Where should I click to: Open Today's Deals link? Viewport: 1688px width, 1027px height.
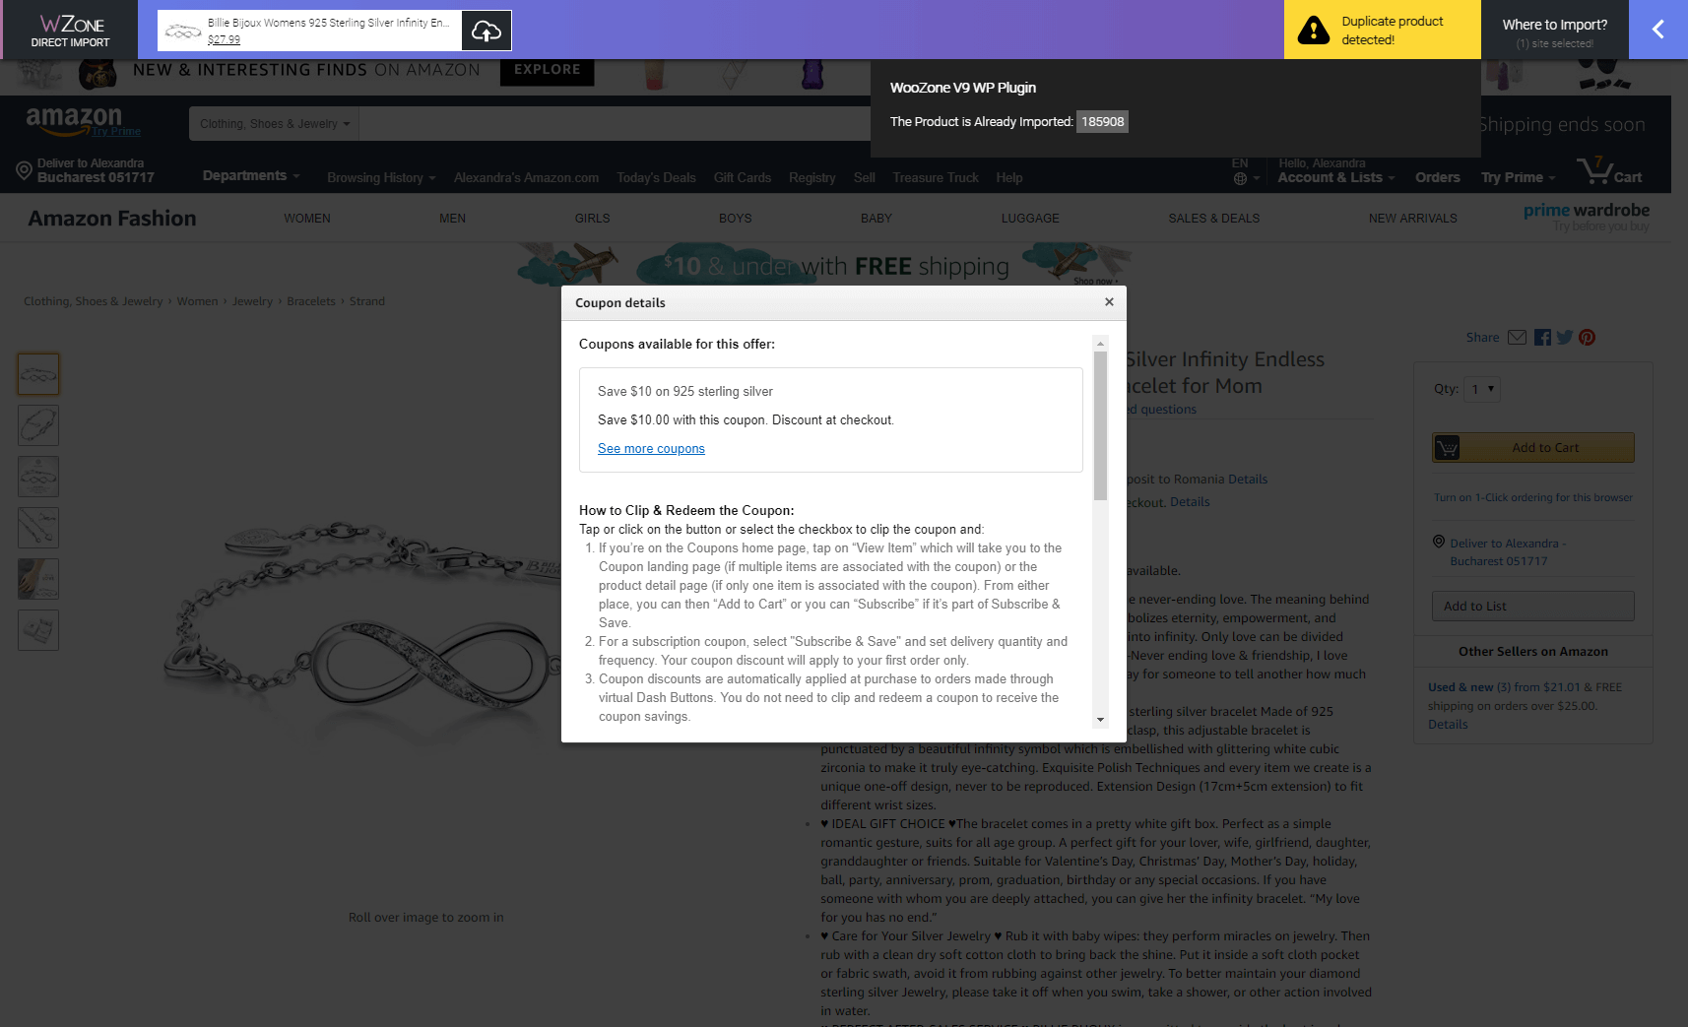coord(656,178)
